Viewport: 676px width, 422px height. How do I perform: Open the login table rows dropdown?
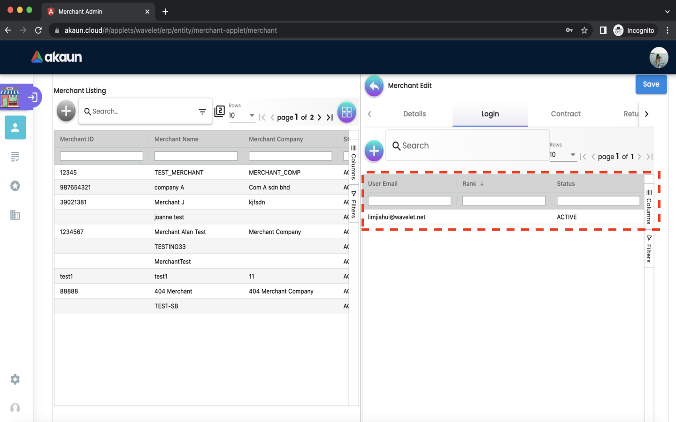coord(563,155)
